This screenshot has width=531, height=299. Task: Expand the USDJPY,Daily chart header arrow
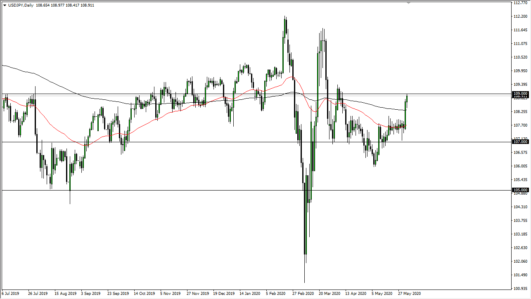point(4,5)
